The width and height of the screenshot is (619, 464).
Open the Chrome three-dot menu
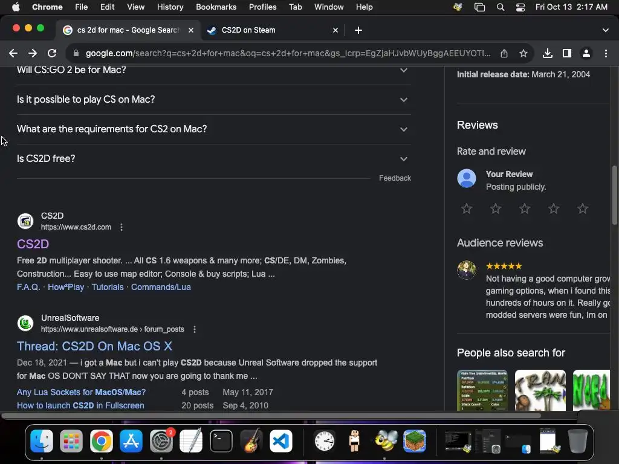(x=606, y=53)
